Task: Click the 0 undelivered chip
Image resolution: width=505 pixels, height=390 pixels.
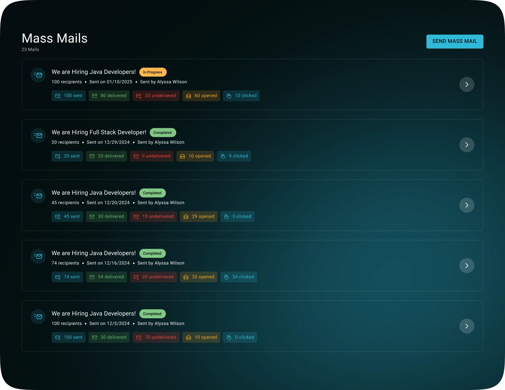Action: (152, 156)
